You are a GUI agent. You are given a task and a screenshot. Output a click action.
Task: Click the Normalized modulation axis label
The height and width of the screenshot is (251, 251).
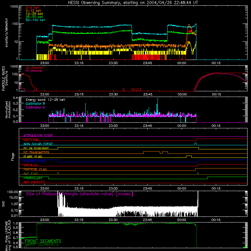click(8, 109)
